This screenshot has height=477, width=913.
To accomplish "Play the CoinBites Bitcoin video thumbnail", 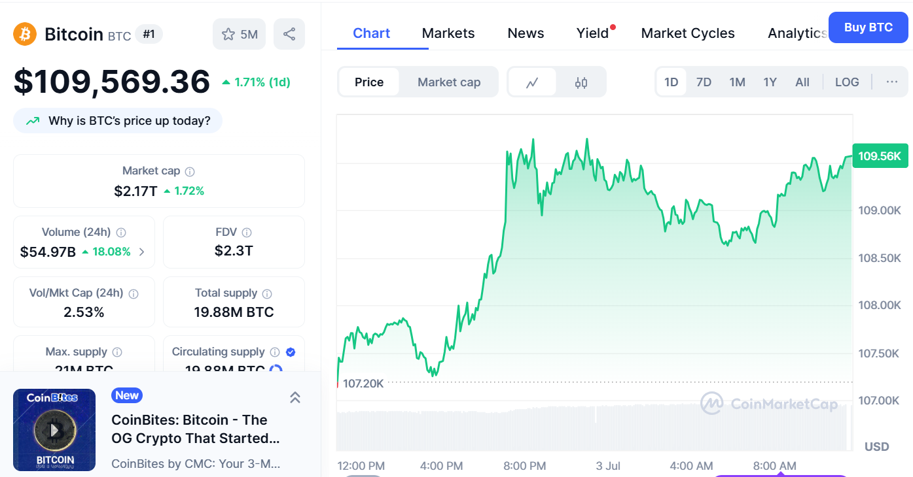I will pos(54,430).
